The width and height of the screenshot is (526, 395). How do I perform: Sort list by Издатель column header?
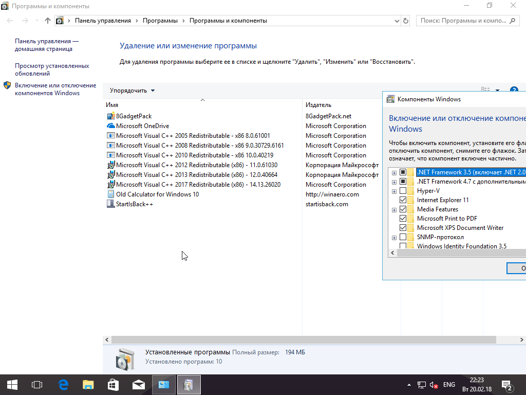342,105
